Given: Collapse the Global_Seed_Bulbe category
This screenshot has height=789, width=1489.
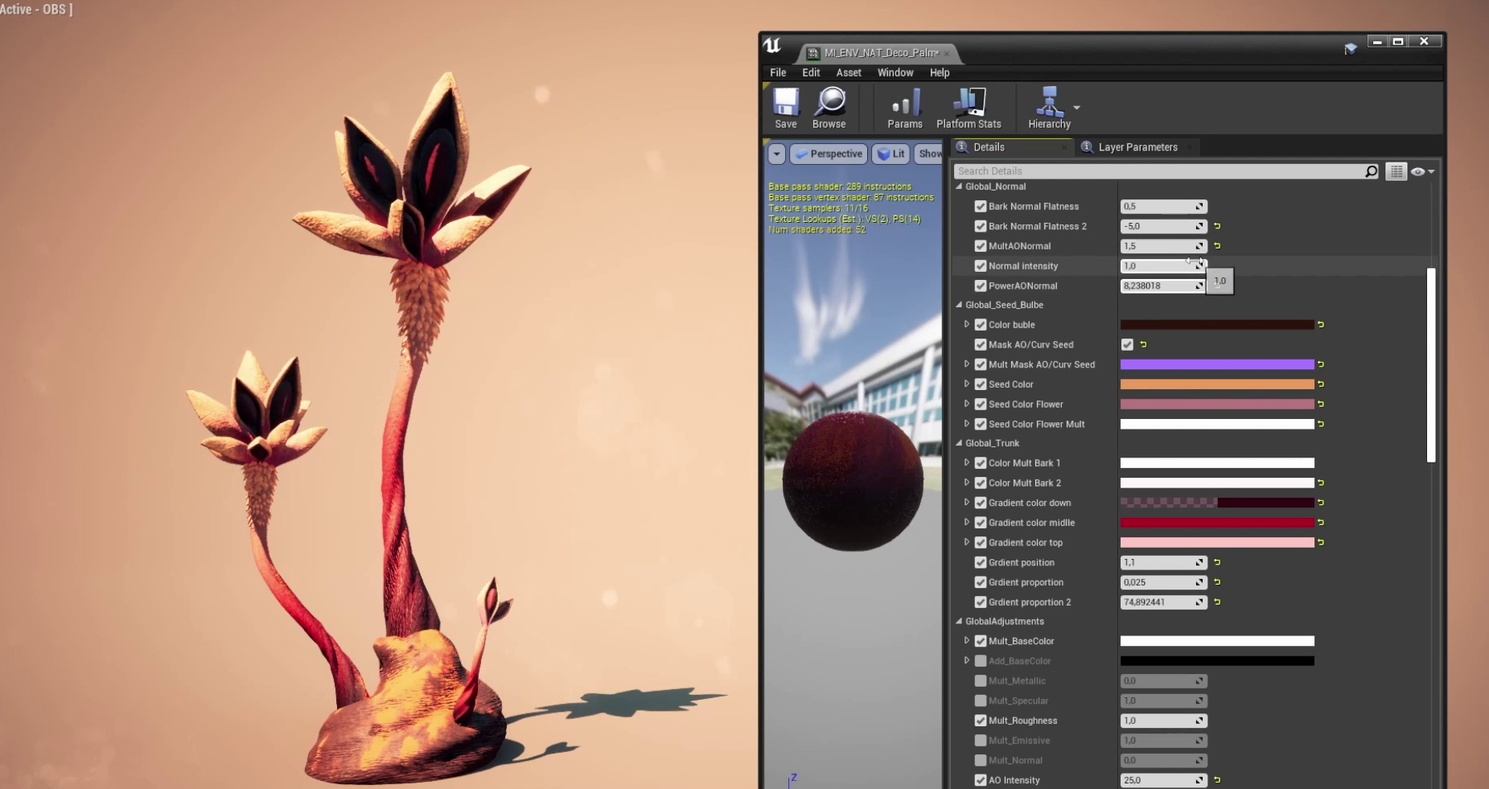Looking at the screenshot, I should click(959, 305).
